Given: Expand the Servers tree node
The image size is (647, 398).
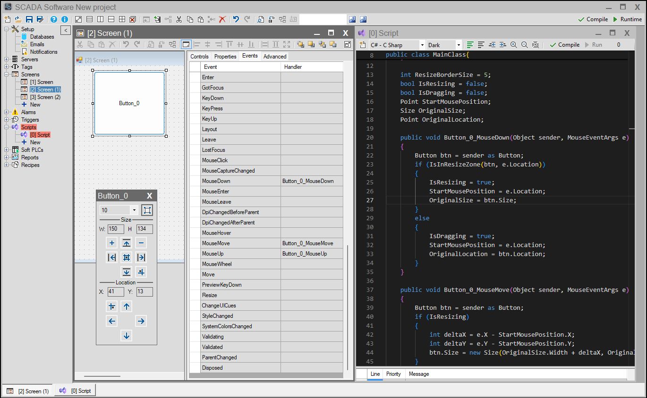Looking at the screenshot, I should click(x=7, y=59).
